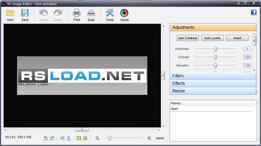Image resolution: width=261 pixels, height=146 pixels.
Task: Click the W x H 504 x 150 dimensions text
Action: click(x=18, y=137)
